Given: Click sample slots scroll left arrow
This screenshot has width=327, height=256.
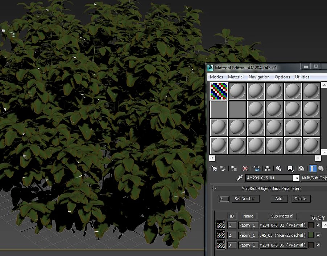Looking at the screenshot, I should tap(212, 158).
